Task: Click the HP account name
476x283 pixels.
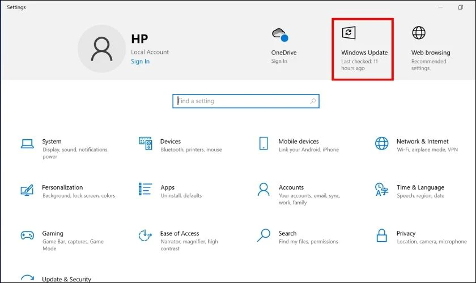Action: 139,39
